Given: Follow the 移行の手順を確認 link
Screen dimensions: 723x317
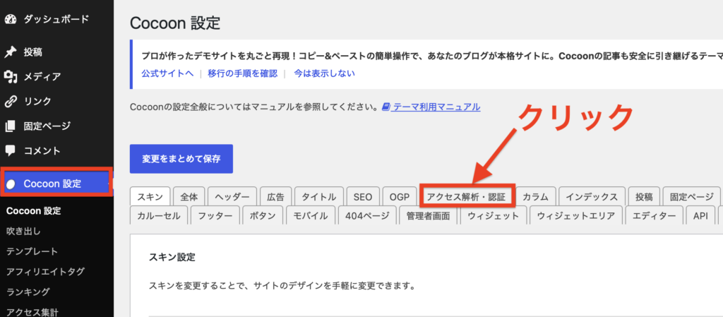Looking at the screenshot, I should pyautogui.click(x=243, y=73).
